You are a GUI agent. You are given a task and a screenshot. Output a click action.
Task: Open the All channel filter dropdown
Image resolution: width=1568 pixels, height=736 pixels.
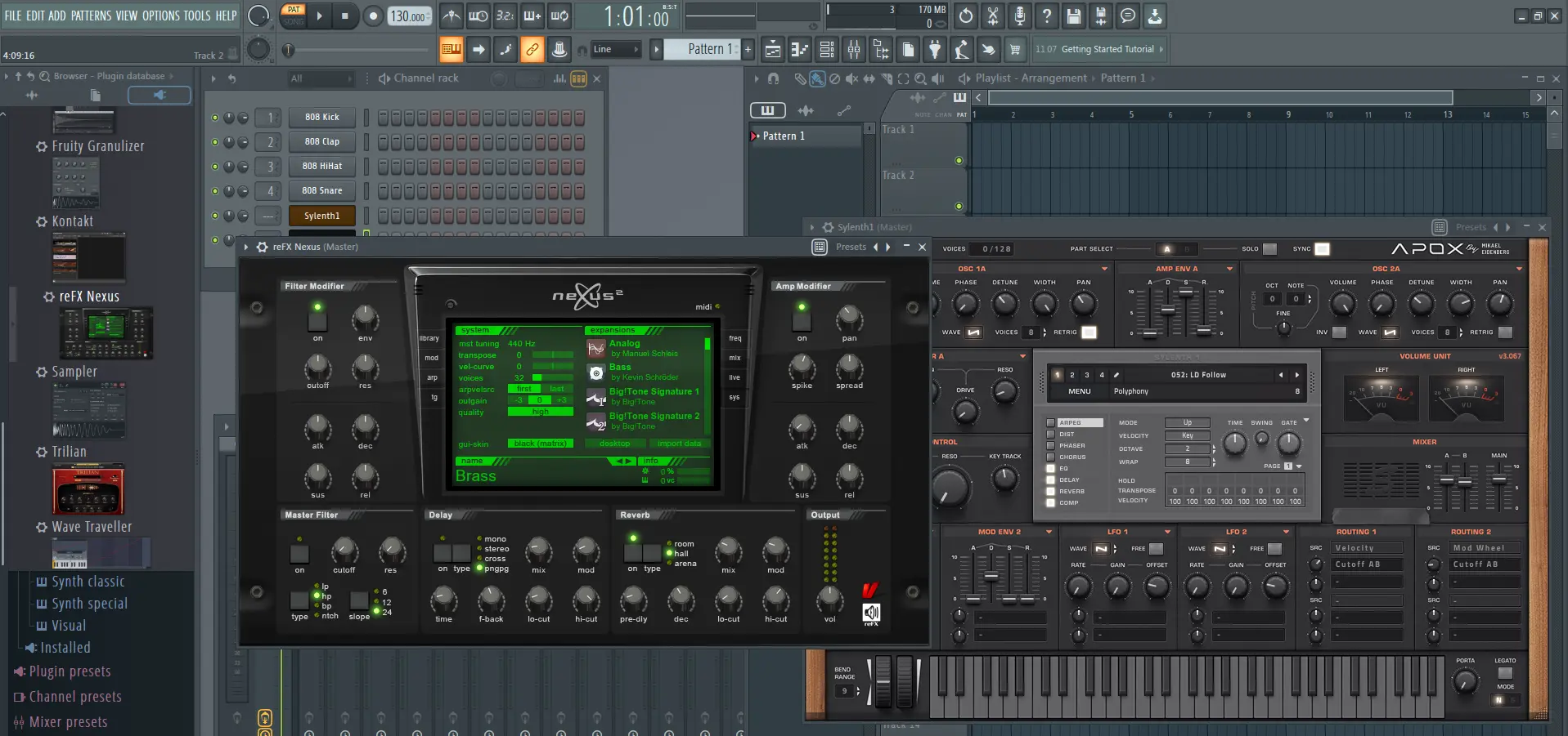(321, 78)
